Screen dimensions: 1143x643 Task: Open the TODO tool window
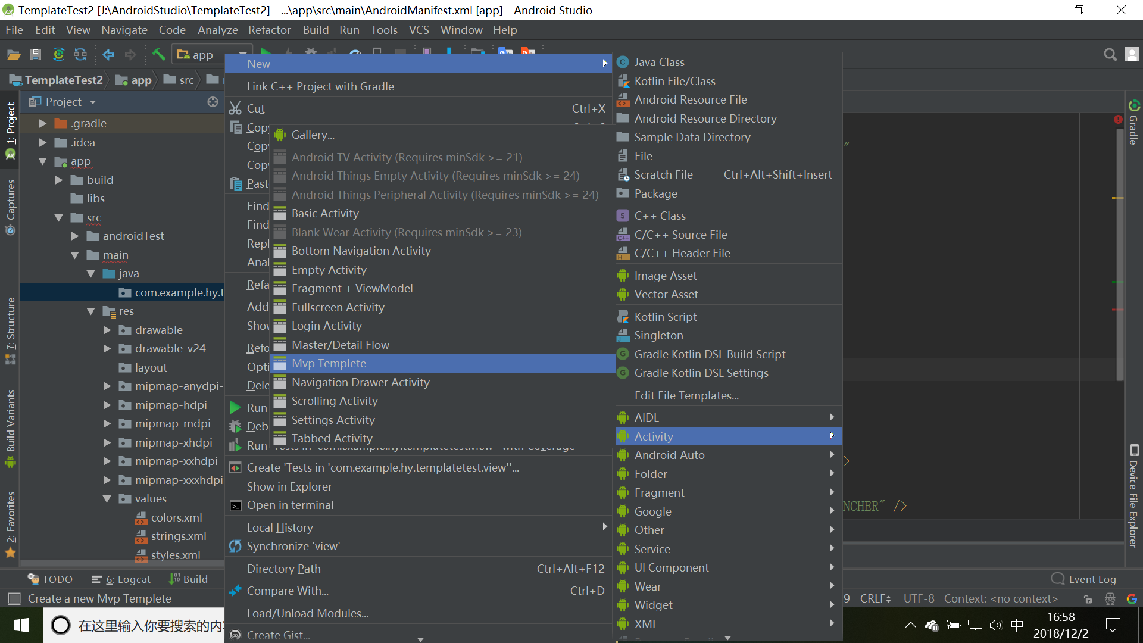click(51, 579)
